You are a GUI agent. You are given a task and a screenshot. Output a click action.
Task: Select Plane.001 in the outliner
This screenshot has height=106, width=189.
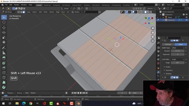pos(171,20)
